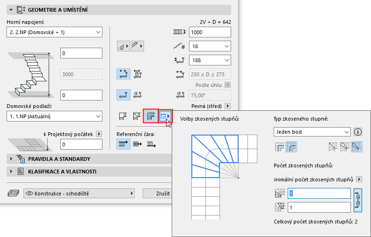The image size is (371, 237).
Task: Click the Pevná (střed) arrow button
Action: click(x=227, y=106)
